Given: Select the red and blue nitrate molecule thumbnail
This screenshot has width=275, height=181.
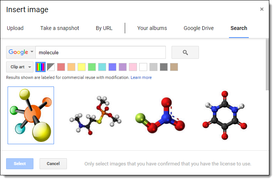Looking at the screenshot, I should 160,115.
